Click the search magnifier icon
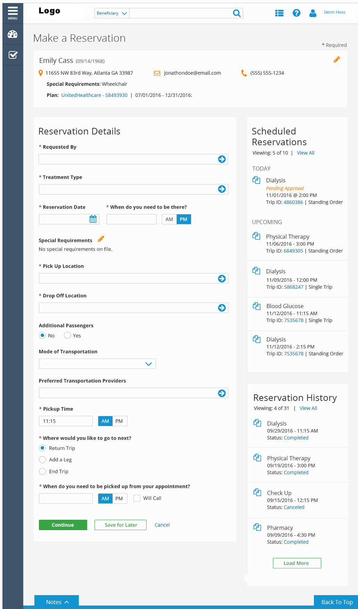This screenshot has height=609, width=358. tap(237, 13)
